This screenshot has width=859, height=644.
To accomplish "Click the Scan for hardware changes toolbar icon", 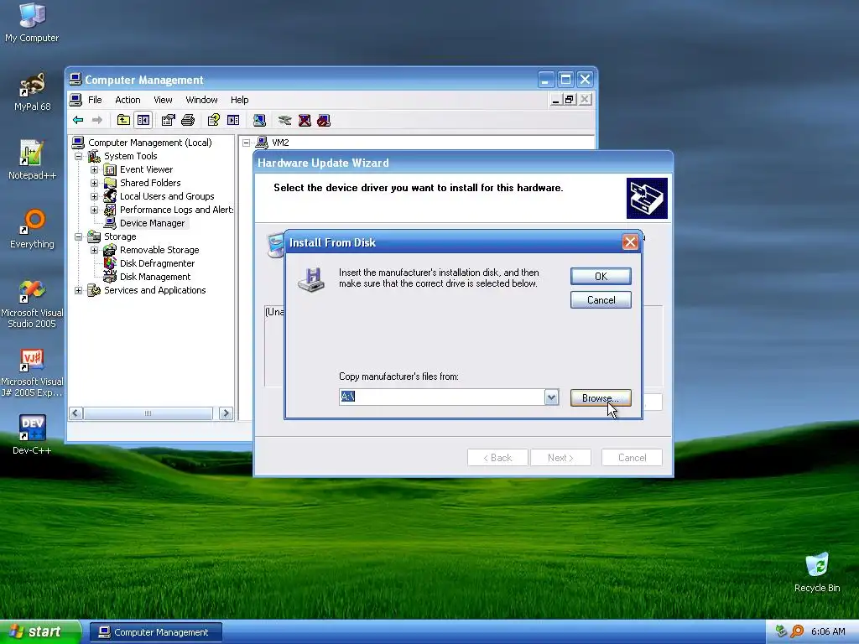I will coord(259,120).
